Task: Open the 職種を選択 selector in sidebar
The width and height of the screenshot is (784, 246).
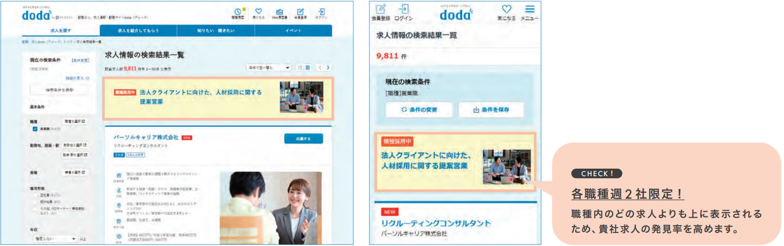Action: [x=74, y=122]
